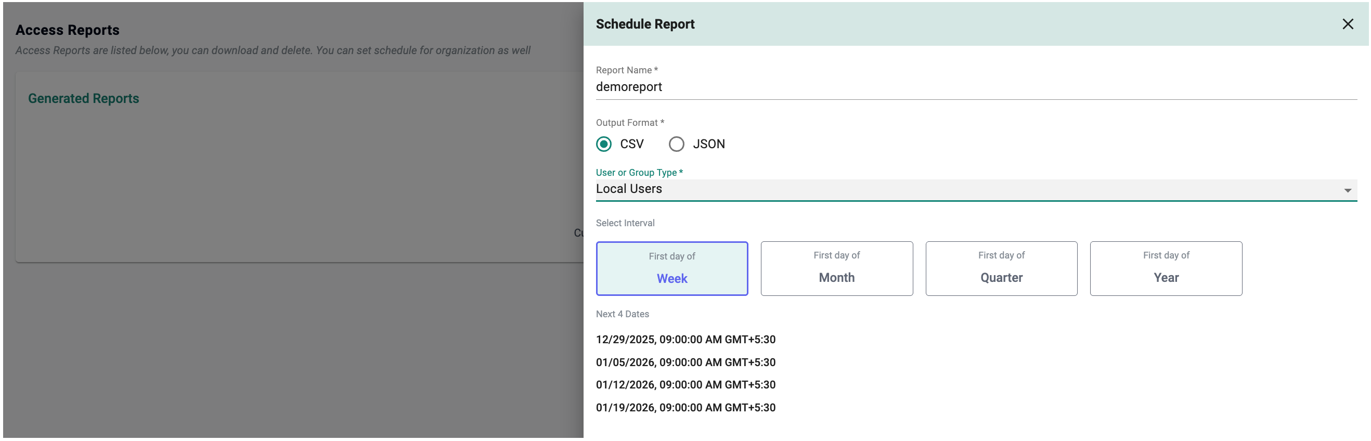1371x441 pixels.
Task: Click the dropdown arrow beside Local Users
Action: (1347, 190)
